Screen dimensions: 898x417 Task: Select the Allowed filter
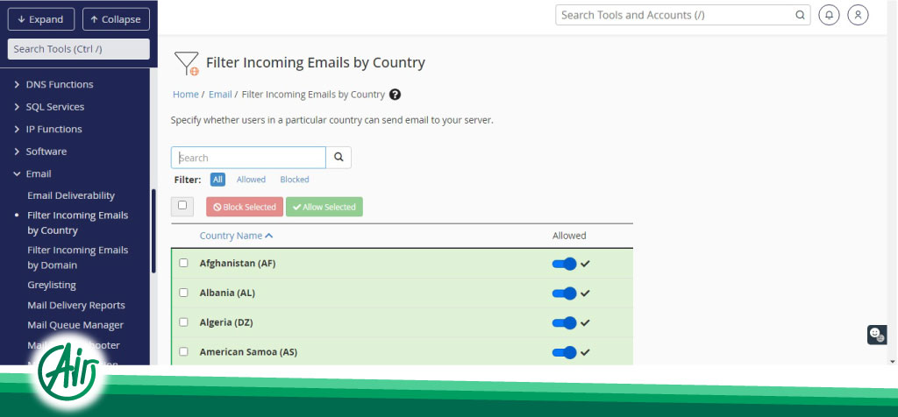[251, 180]
